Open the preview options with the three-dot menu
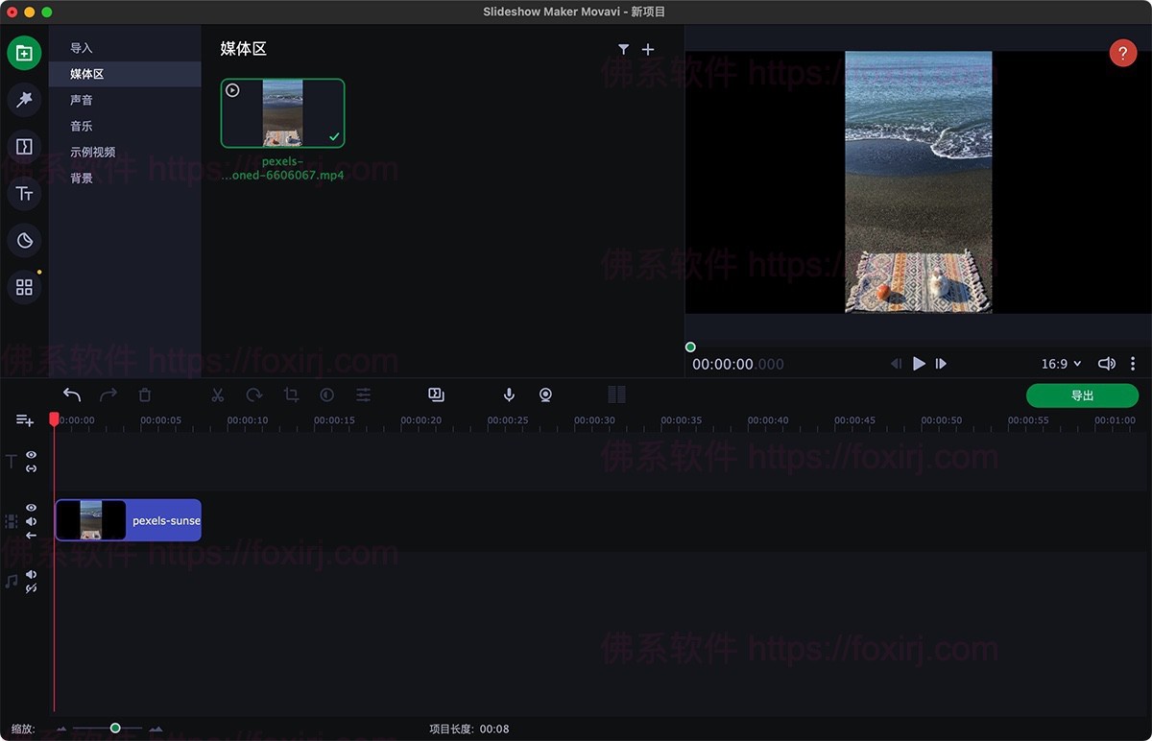This screenshot has width=1152, height=741. 1133,364
